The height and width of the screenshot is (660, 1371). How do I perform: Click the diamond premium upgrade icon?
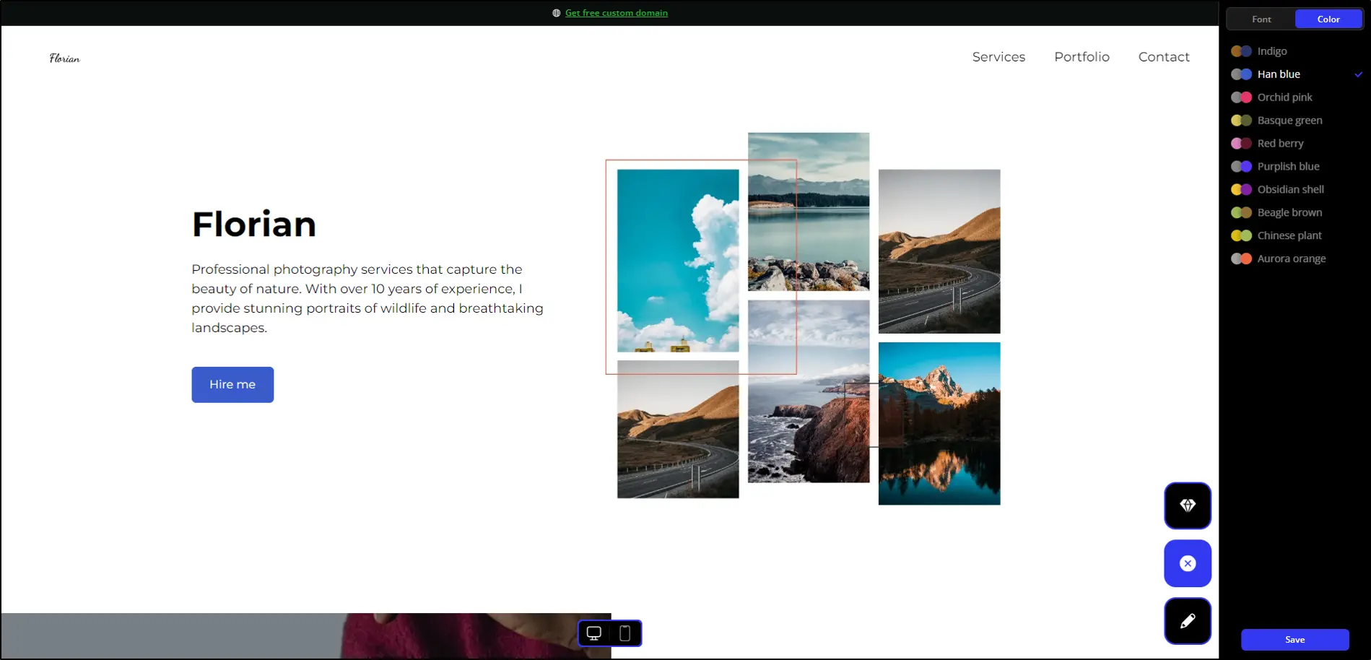1187,505
